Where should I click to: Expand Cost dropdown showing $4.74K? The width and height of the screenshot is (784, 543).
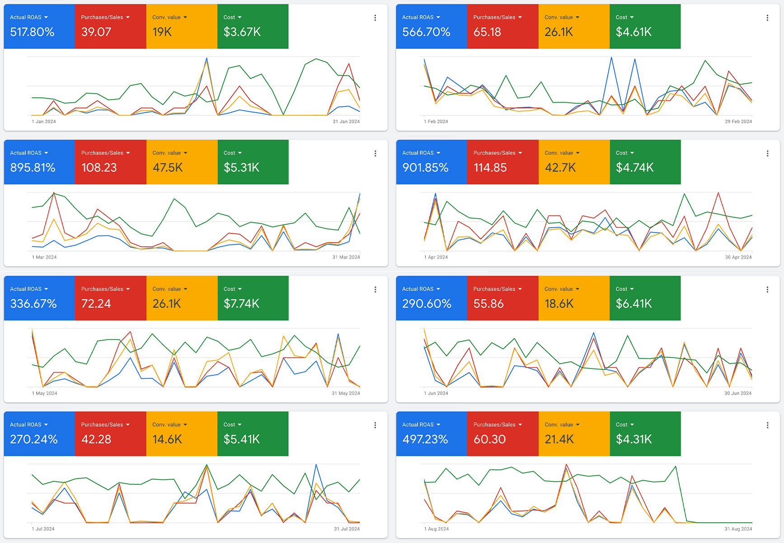pyautogui.click(x=632, y=153)
